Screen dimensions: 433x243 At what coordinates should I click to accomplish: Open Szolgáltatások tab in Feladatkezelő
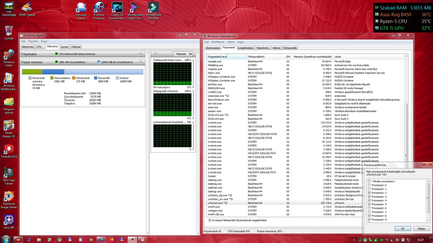pos(246,48)
